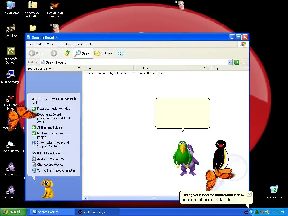Click the Start button
Viewport: 288px width, 216px height.
13,212
